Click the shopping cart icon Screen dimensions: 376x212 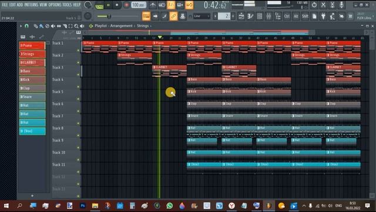[x=350, y=16]
